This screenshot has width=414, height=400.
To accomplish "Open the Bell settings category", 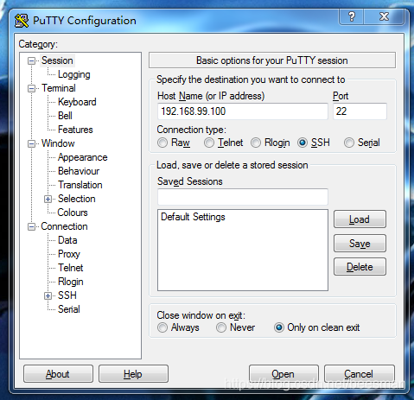I will pos(65,116).
